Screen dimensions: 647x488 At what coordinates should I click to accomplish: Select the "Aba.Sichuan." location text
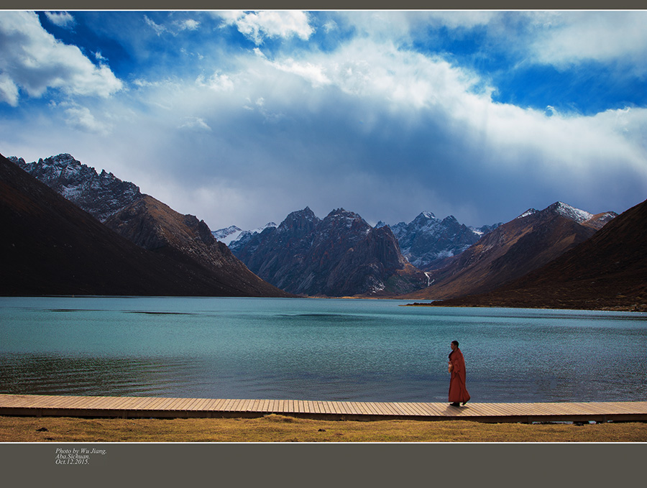pyautogui.click(x=73, y=456)
